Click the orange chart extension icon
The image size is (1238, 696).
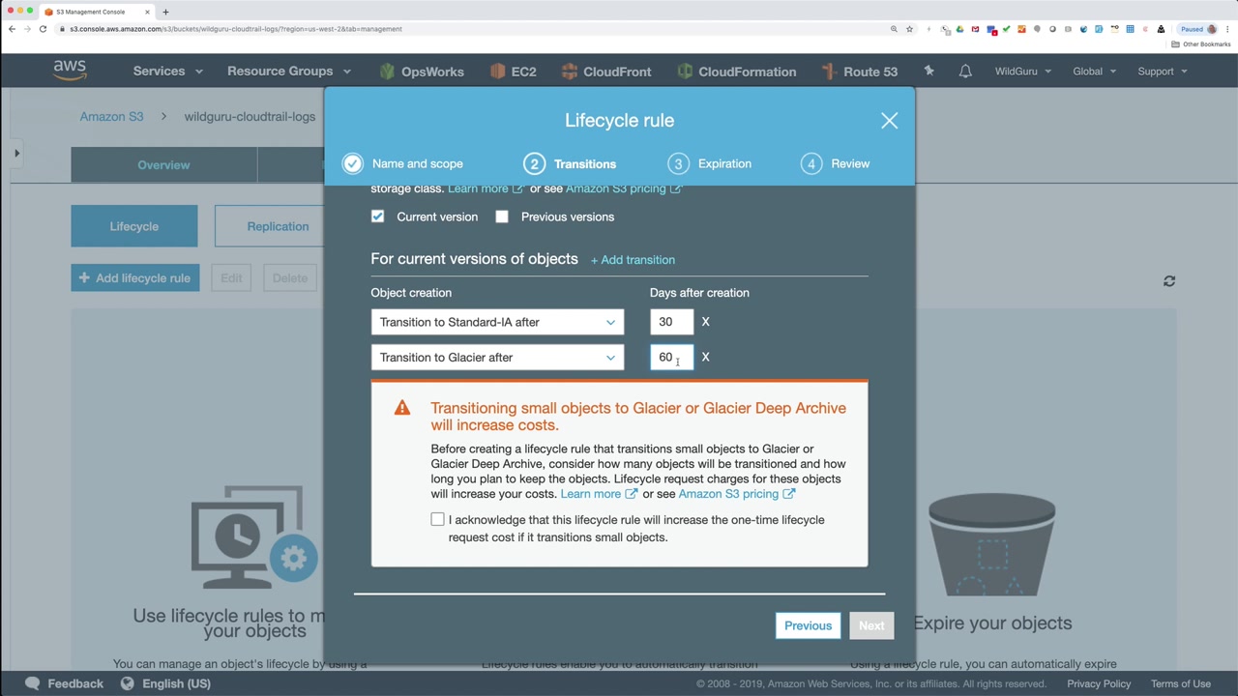[1021, 29]
